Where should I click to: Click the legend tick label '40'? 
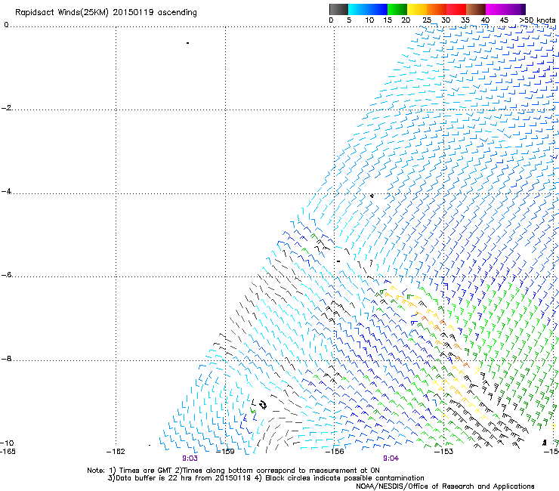485,20
